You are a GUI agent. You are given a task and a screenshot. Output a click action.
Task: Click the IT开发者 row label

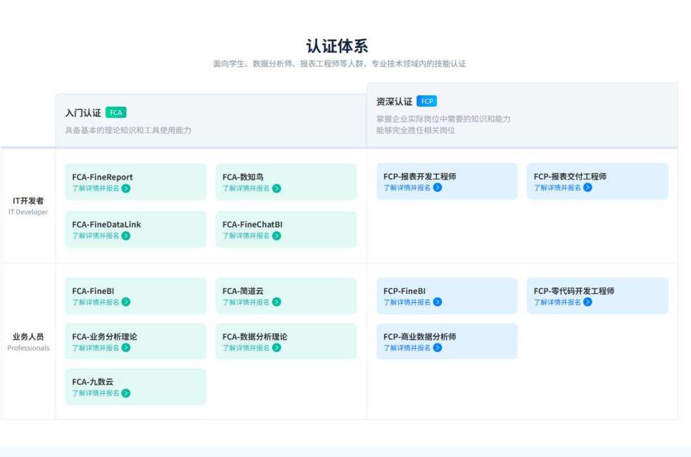[28, 201]
